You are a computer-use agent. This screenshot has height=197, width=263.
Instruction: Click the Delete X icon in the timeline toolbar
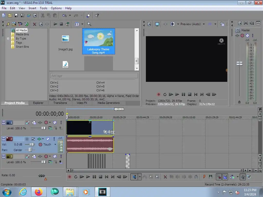click(x=165, y=177)
